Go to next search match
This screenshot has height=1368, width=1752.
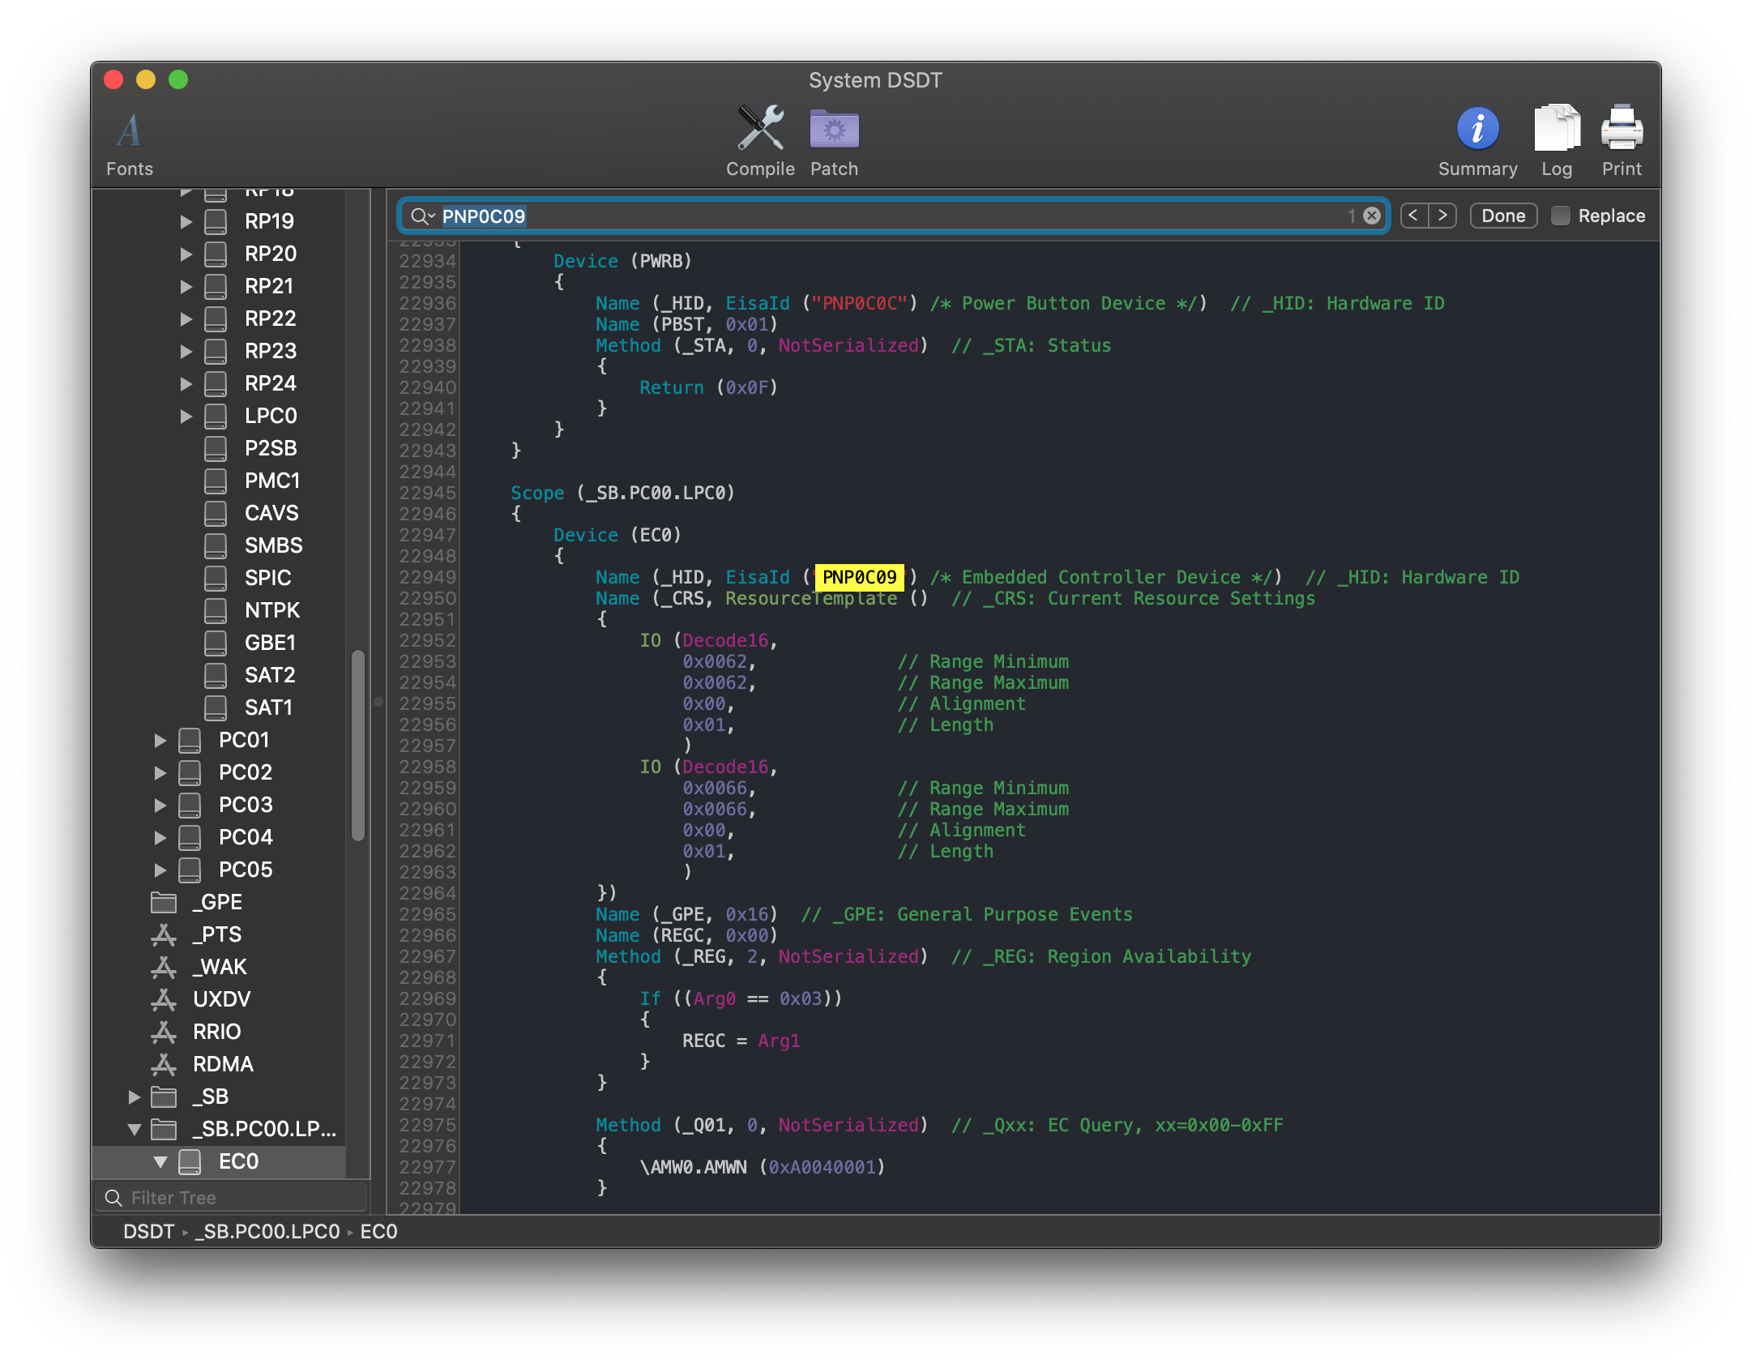pos(1442,216)
